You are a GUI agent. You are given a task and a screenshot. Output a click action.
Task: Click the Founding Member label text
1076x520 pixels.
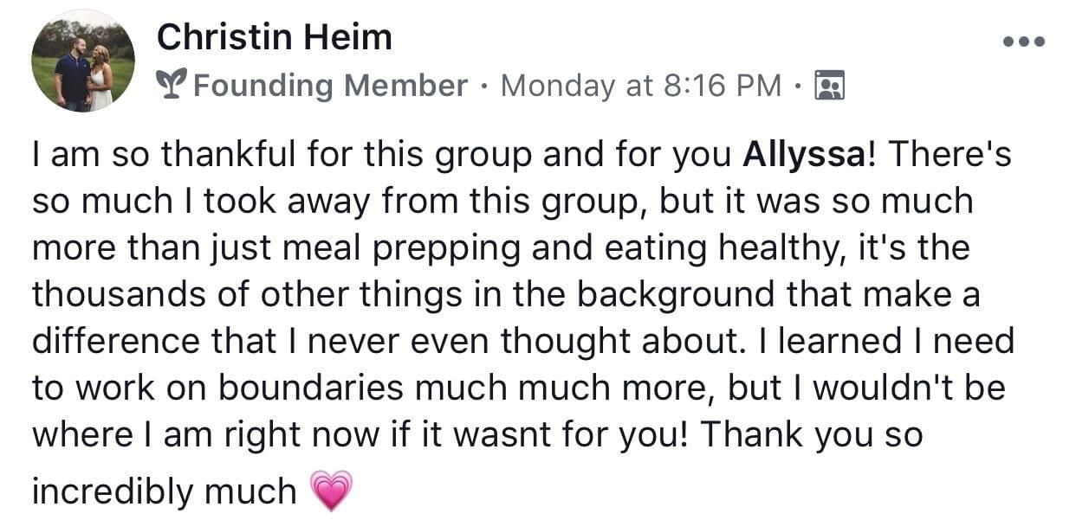[x=330, y=86]
